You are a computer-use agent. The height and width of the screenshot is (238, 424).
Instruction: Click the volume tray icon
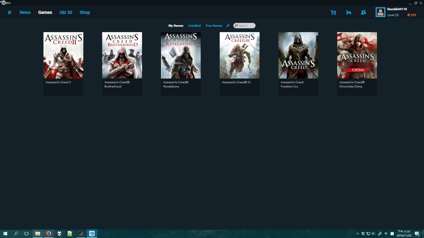click(x=374, y=234)
